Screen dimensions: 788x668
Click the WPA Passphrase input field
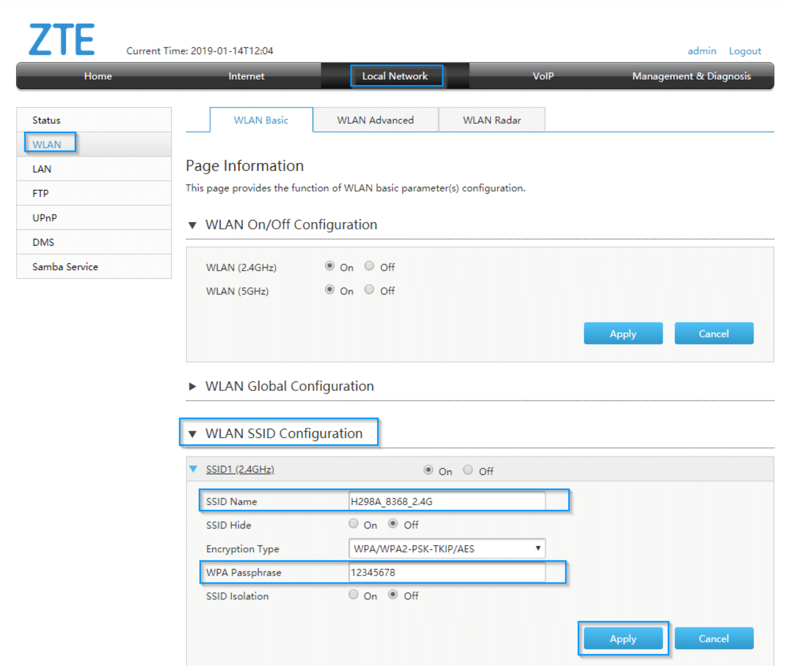pos(447,572)
